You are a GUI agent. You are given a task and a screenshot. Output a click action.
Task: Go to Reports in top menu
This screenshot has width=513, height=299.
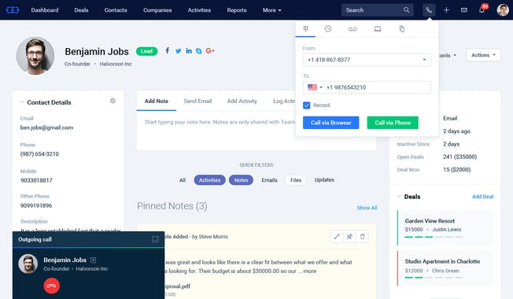[x=237, y=10]
